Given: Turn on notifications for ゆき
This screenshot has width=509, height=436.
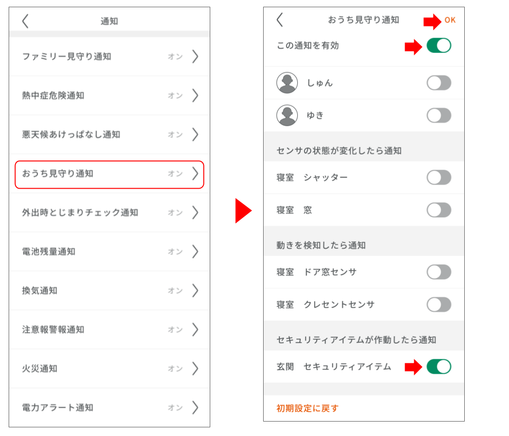Looking at the screenshot, I should point(438,115).
